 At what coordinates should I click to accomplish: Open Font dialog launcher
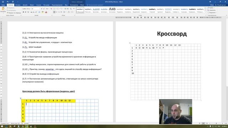click(x=52, y=15)
